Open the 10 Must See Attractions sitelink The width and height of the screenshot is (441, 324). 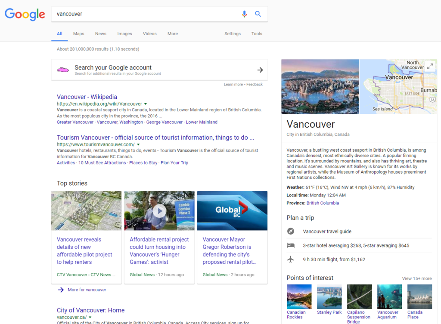click(102, 163)
